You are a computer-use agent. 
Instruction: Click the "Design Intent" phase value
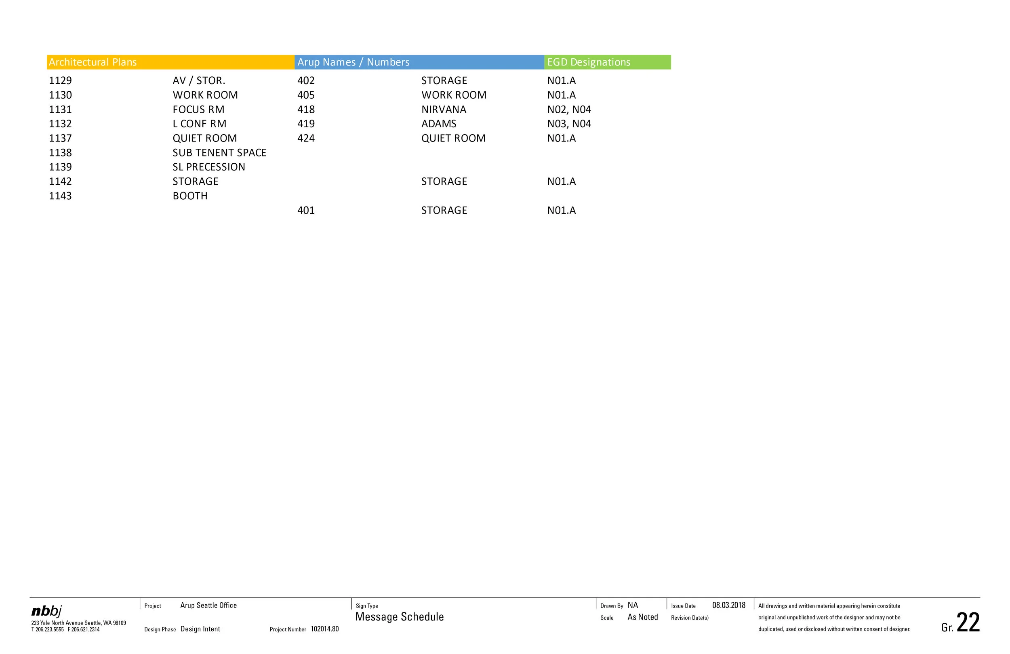[200, 629]
